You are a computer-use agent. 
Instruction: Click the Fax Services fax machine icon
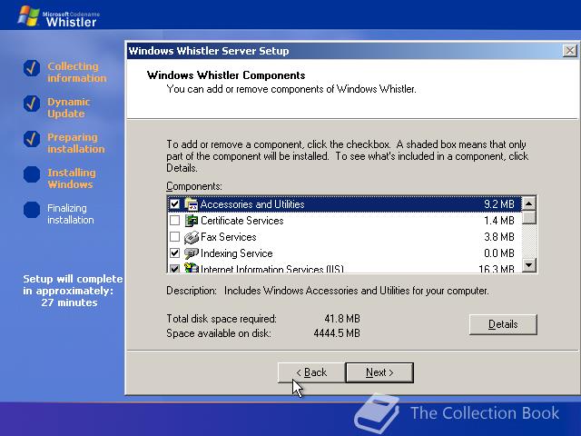coord(192,237)
